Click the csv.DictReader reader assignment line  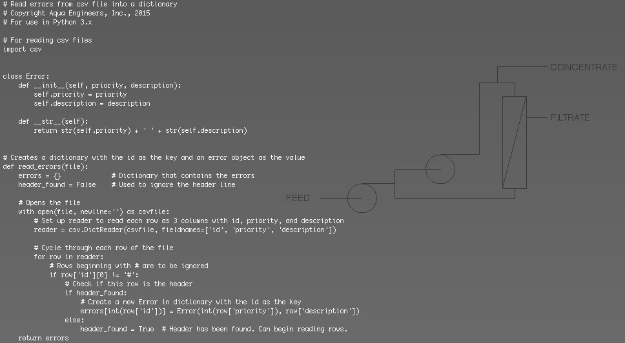click(x=185, y=230)
